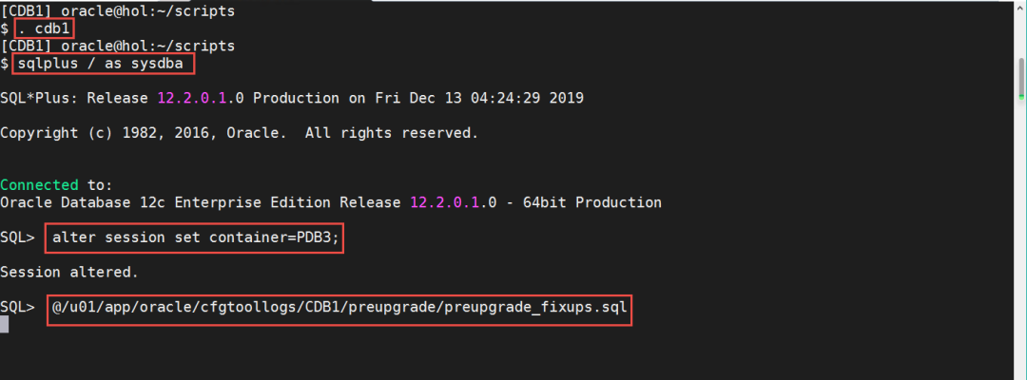This screenshot has width=1027, height=380.
Task: Click the green 'Connected' text
Action: click(x=39, y=184)
